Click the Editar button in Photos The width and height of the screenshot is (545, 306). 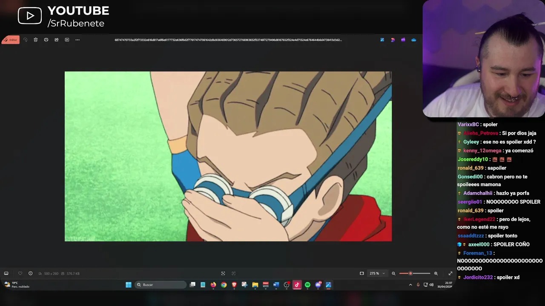(11, 40)
